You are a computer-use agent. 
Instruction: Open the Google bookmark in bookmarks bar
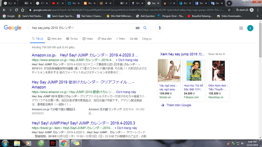coord(9,16)
